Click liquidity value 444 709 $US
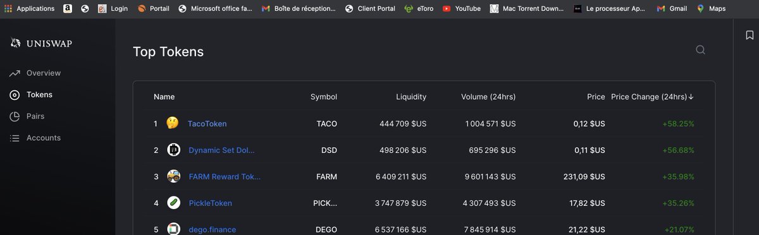This screenshot has width=759, height=235. click(x=403, y=124)
